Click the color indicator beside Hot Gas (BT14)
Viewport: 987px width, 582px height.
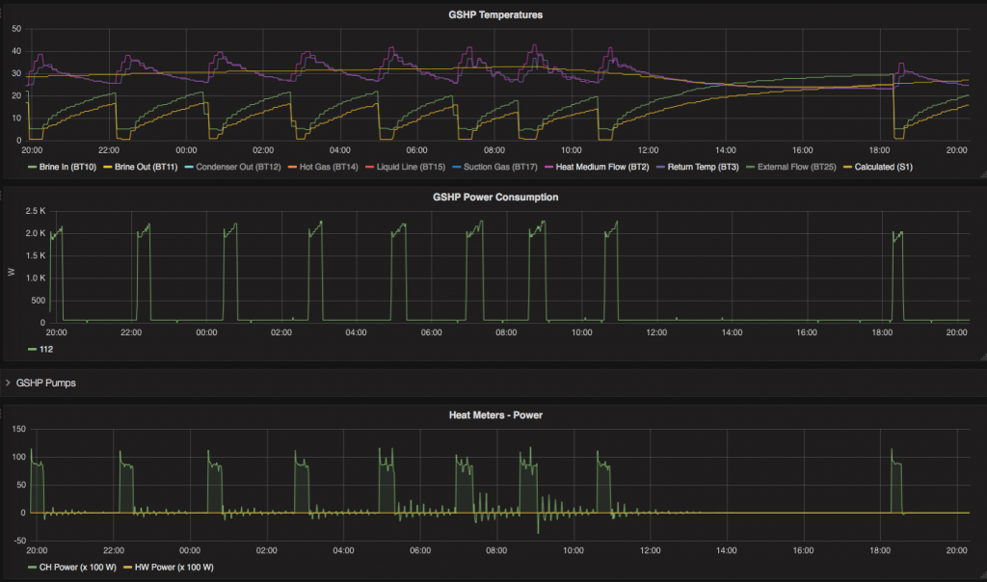click(292, 167)
